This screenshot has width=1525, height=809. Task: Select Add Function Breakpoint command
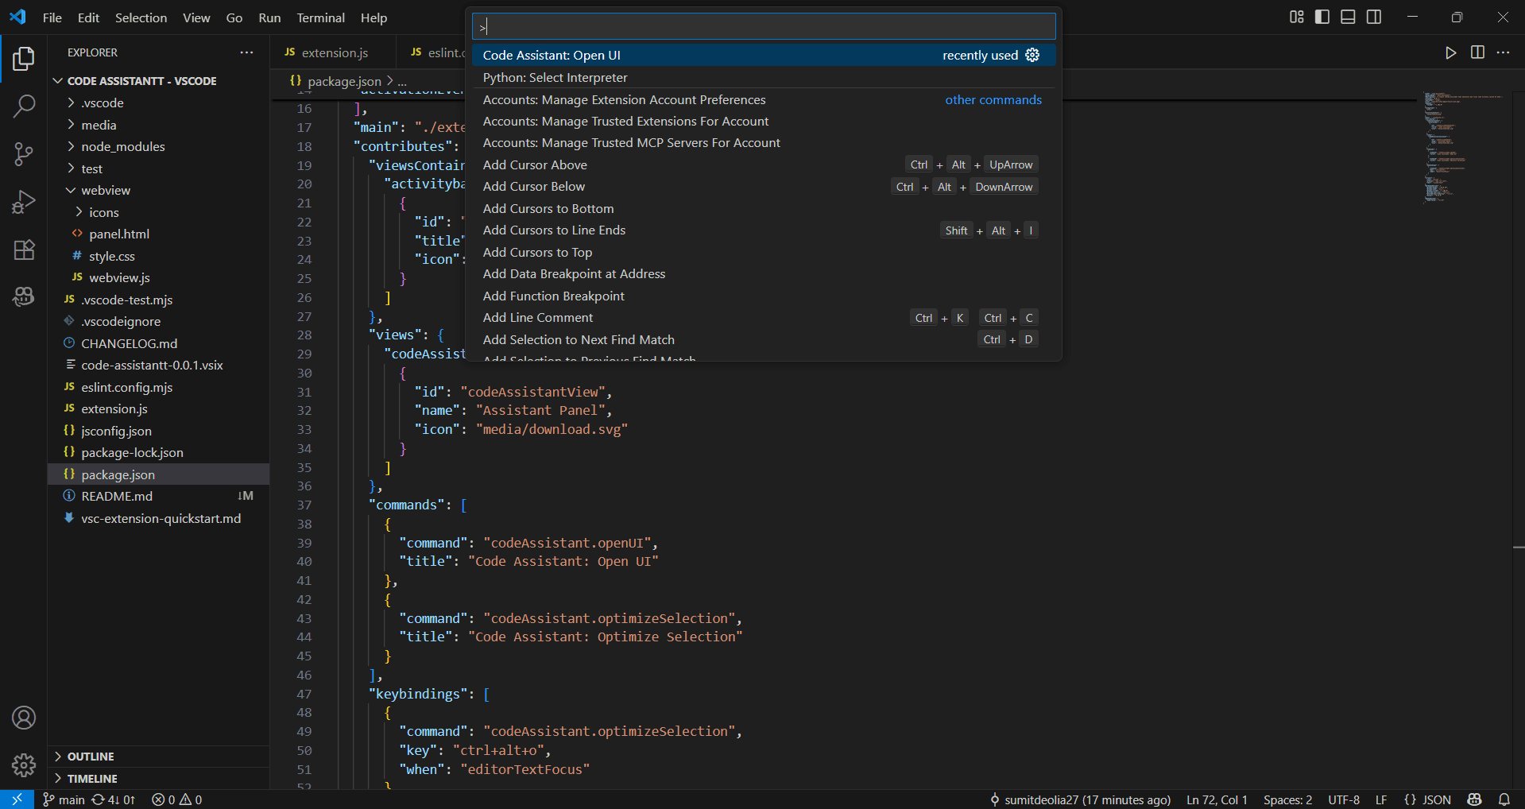[764, 296]
